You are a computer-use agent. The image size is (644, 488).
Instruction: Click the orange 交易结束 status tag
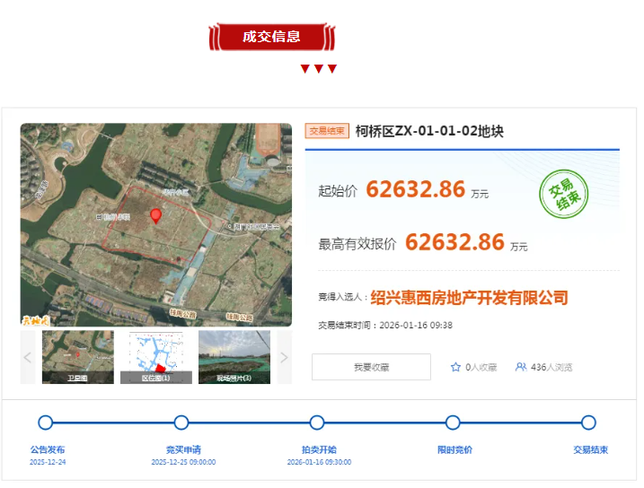click(x=327, y=131)
